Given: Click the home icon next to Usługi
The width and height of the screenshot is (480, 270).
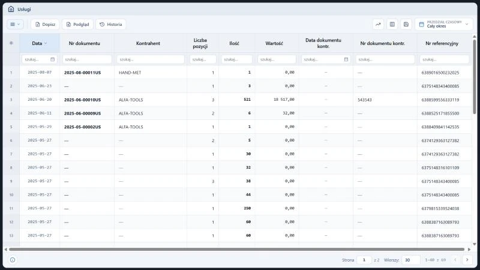Looking at the screenshot, I should coord(11,9).
